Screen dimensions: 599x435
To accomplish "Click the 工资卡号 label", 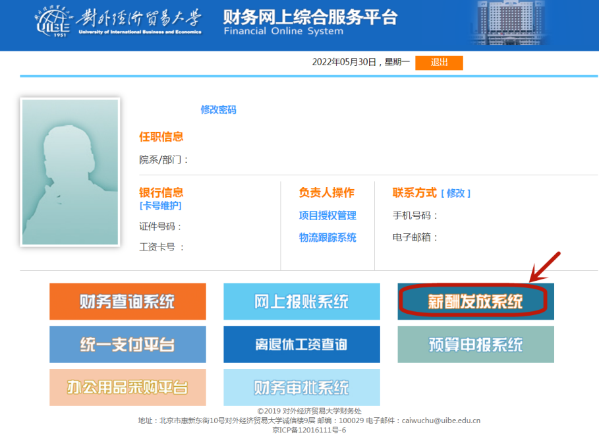I will tap(161, 247).
